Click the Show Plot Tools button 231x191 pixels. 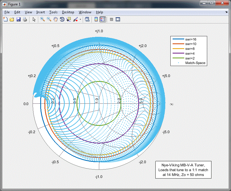[118, 20]
